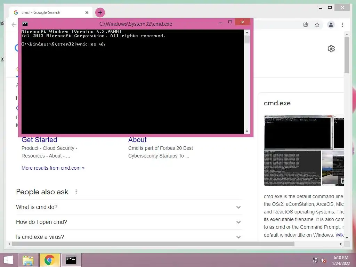Select the 'cmd - Google Search' tab

click(x=51, y=13)
